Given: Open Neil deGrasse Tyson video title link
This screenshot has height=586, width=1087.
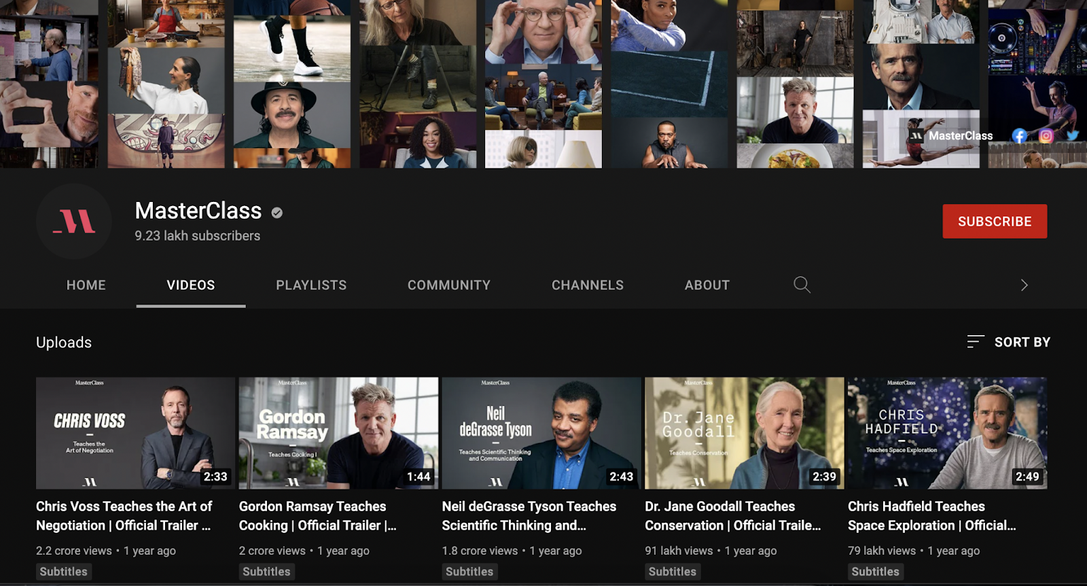Looking at the screenshot, I should 529,516.
